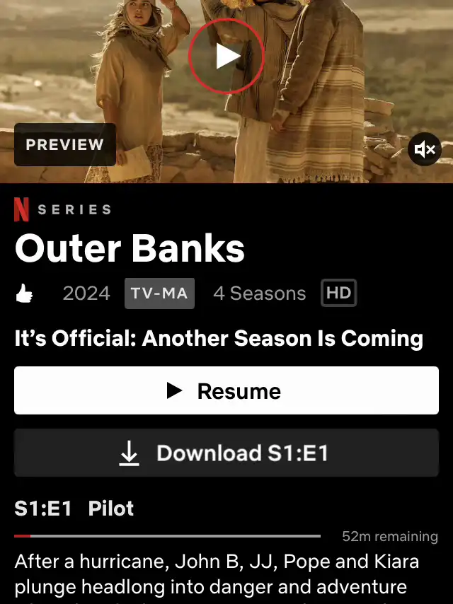Screen dimensions: 453x604
Task: Click the 52m remaining label
Action: point(390,536)
